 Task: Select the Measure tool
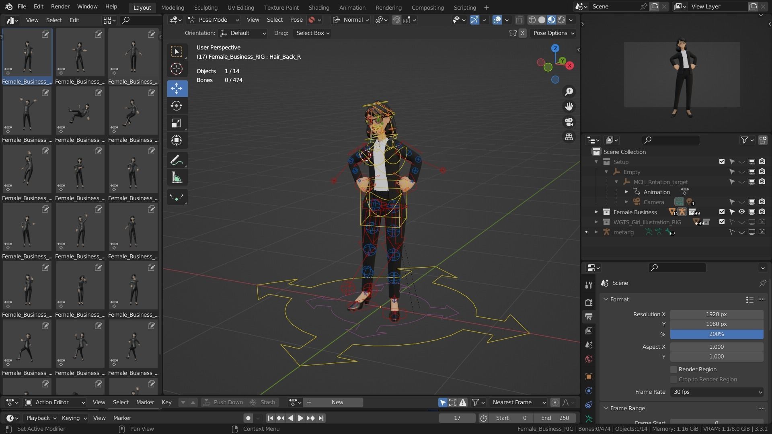tap(177, 178)
